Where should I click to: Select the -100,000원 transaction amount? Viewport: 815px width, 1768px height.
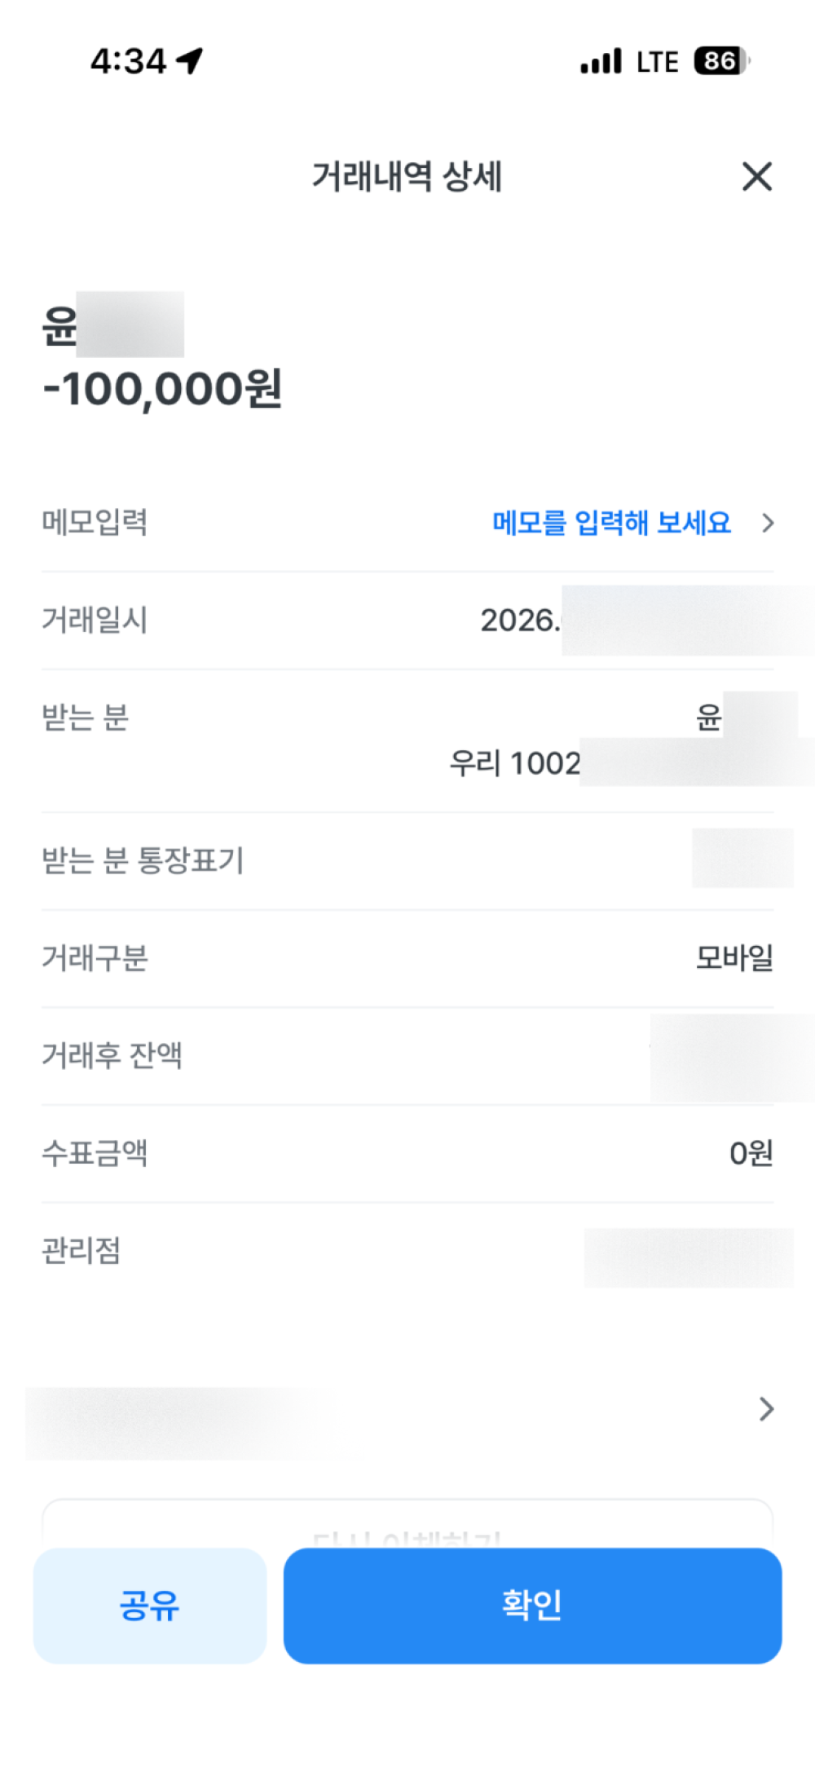coord(162,388)
